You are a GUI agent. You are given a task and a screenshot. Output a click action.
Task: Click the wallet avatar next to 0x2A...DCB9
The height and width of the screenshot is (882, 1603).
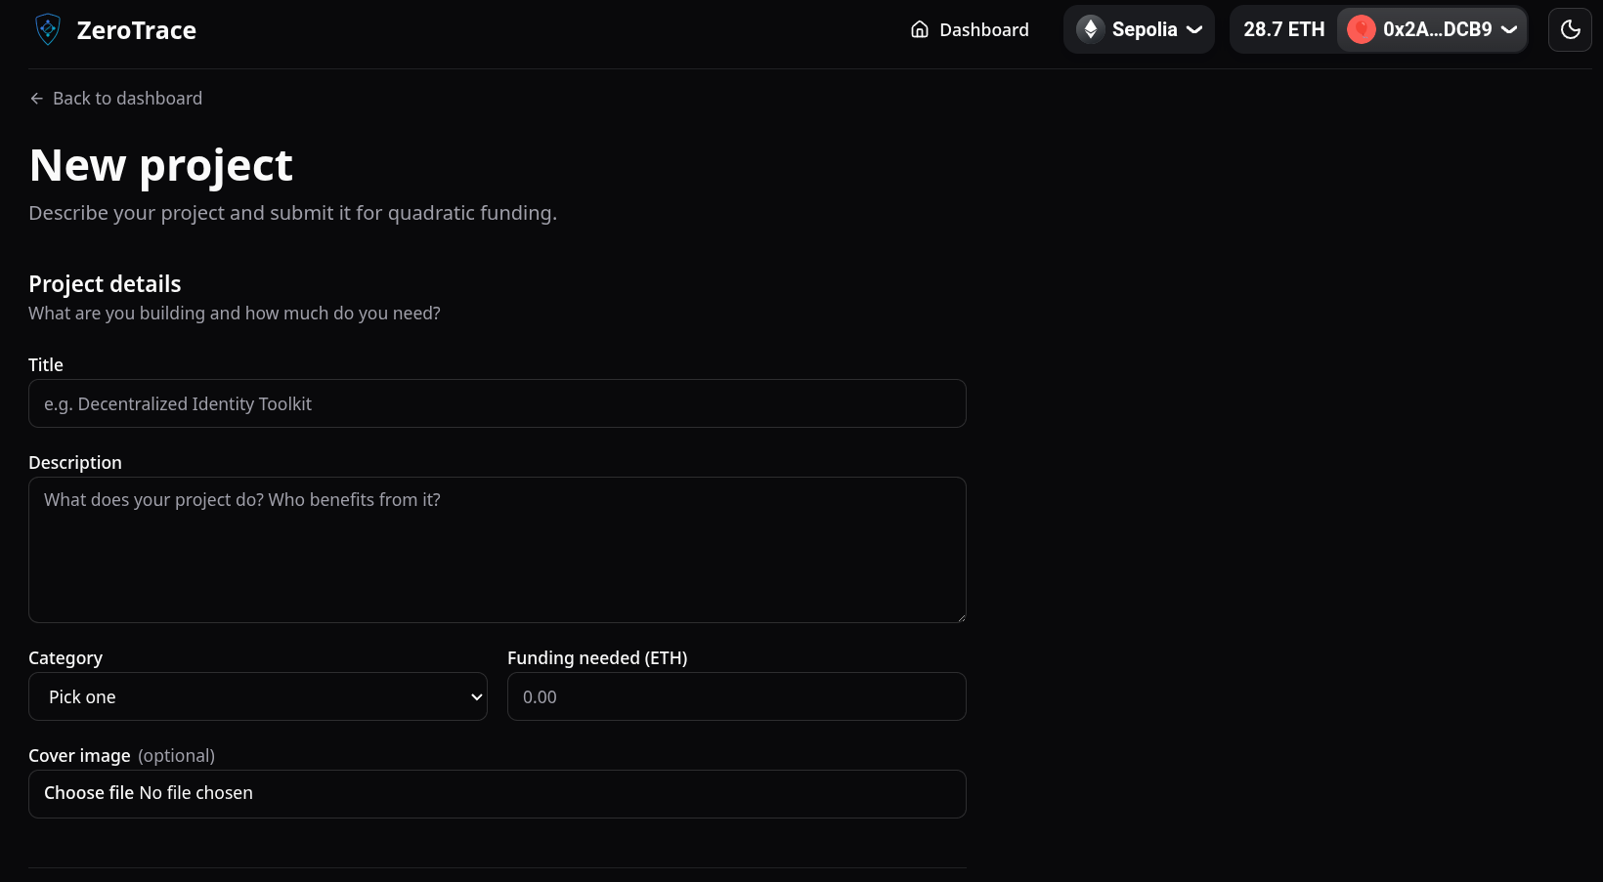click(x=1361, y=29)
